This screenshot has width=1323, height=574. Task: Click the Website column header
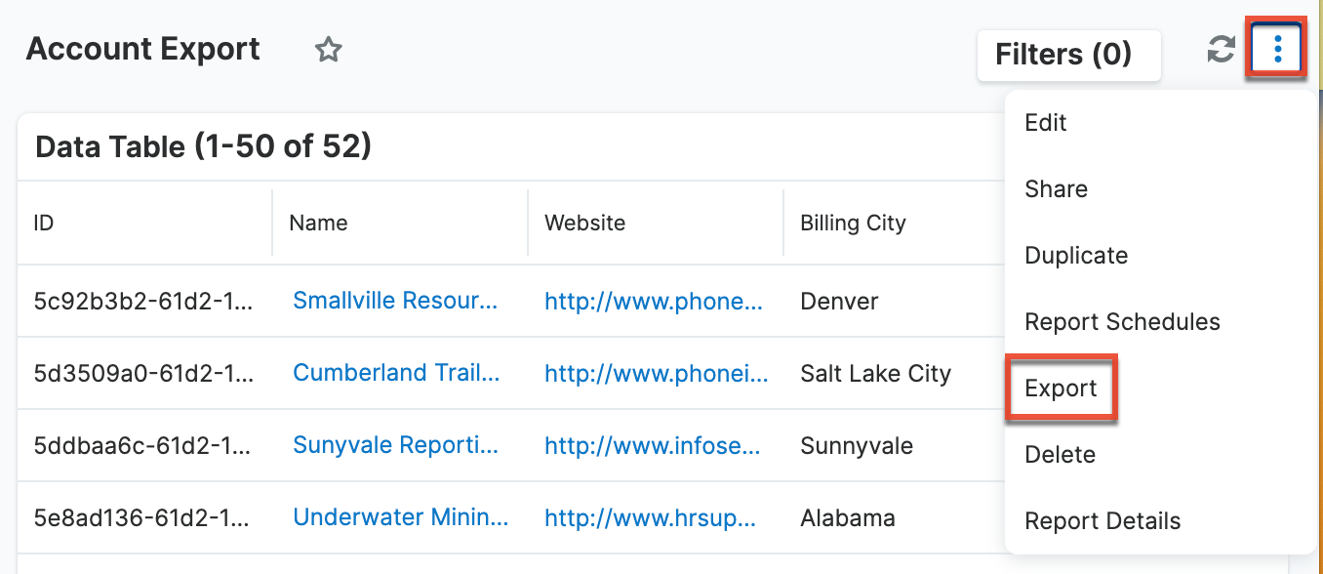point(583,224)
